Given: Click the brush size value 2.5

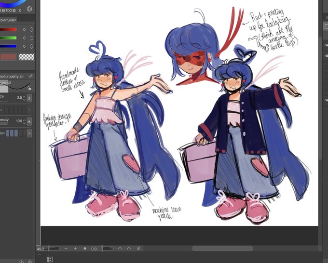Looking at the screenshot, I should tap(19, 98).
